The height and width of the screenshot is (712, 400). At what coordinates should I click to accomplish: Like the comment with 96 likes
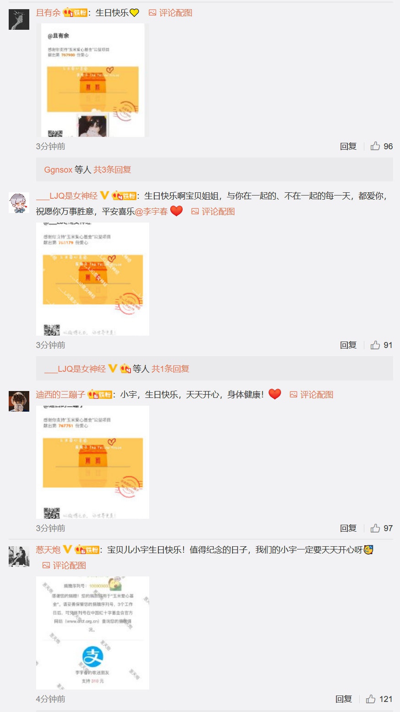coord(375,146)
